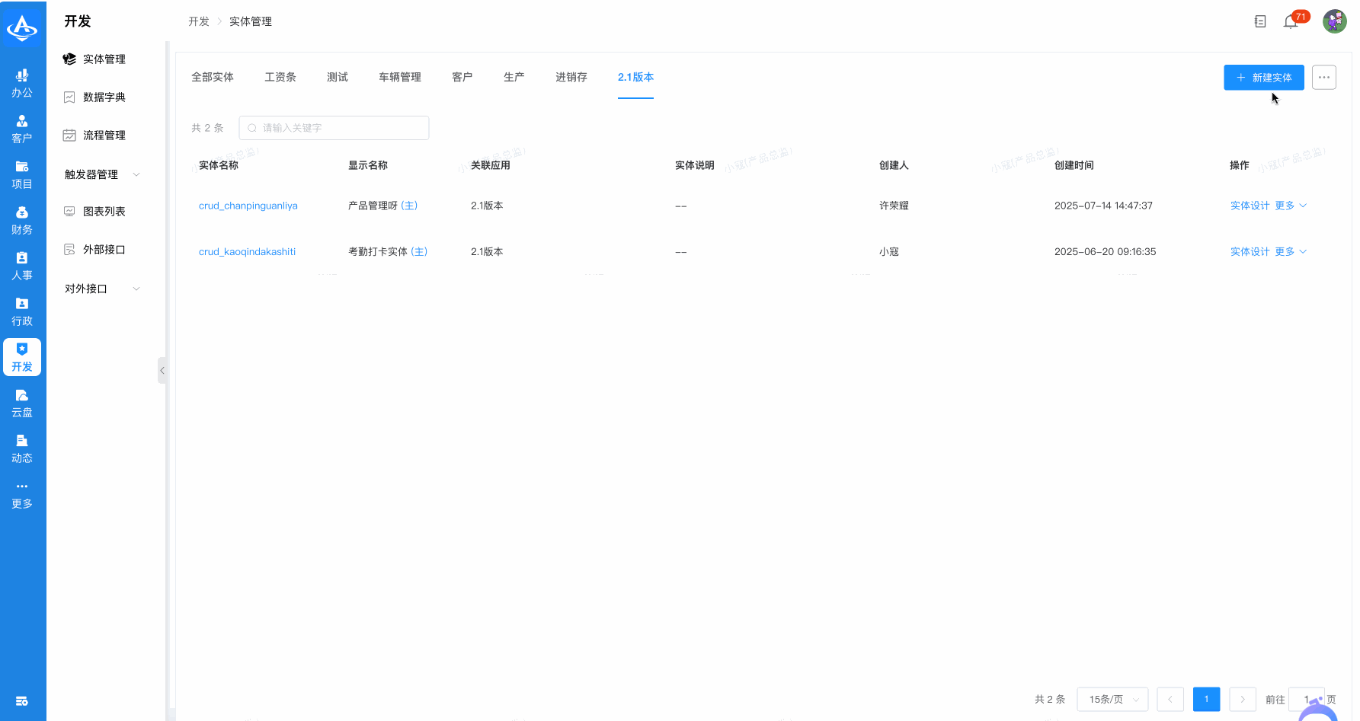
Task: Click the keyword search input field
Action: 334,128
